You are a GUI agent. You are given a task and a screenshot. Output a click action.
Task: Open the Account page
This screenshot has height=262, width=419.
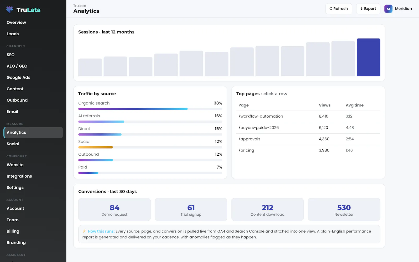pos(33,209)
